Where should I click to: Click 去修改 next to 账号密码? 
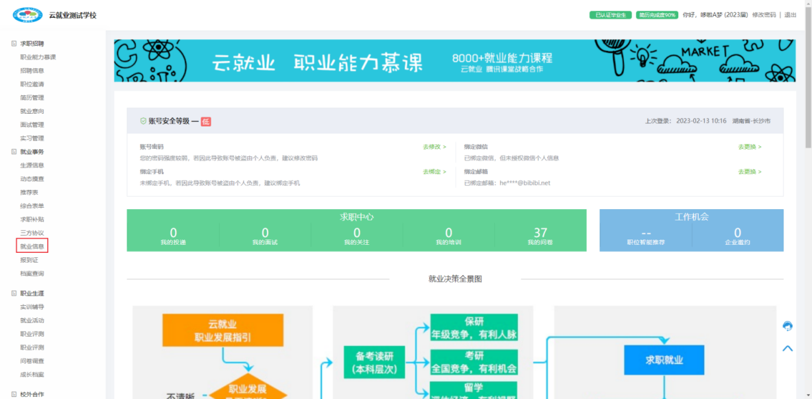(x=434, y=147)
